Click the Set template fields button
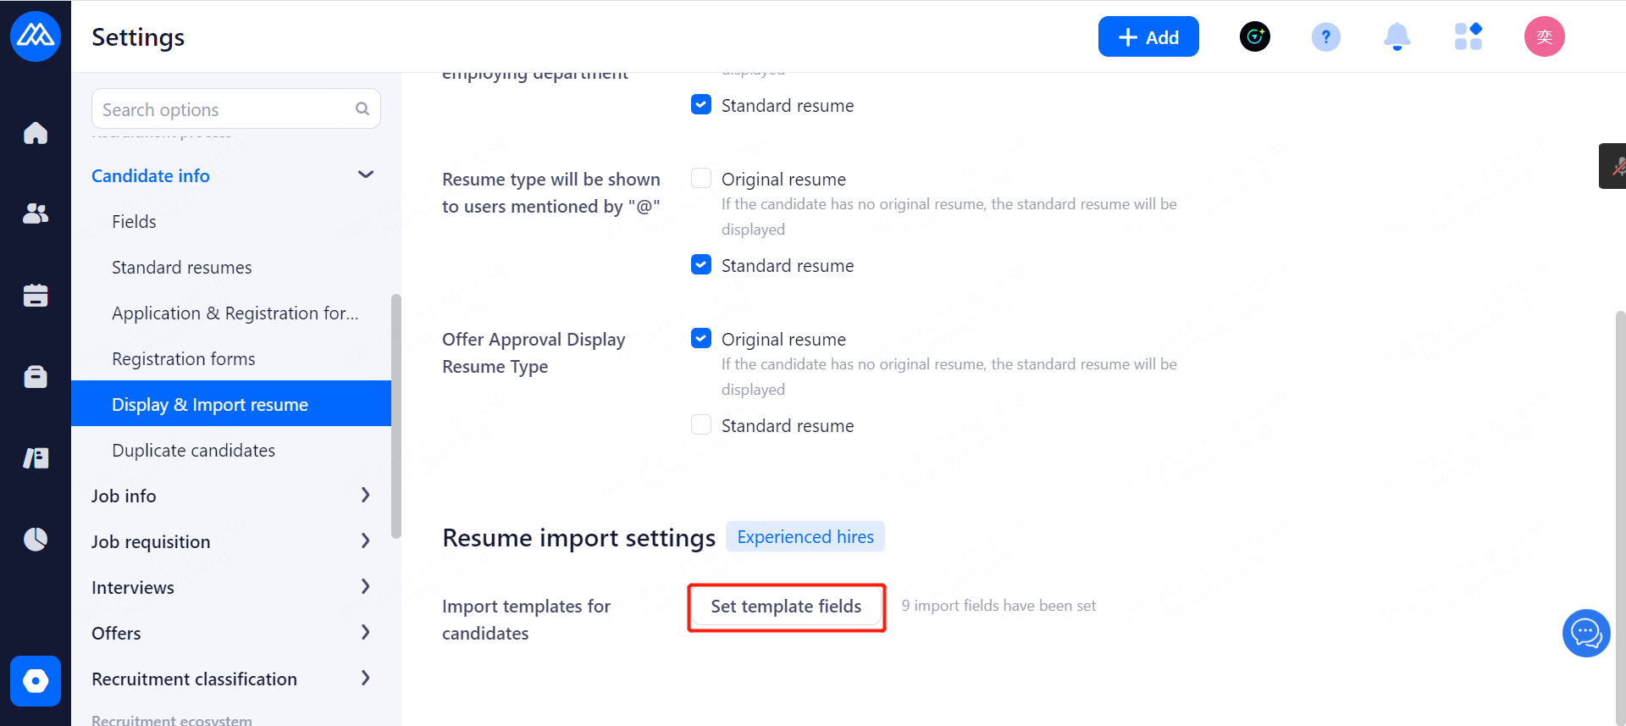Screen dimensions: 1626x726 [786, 607]
